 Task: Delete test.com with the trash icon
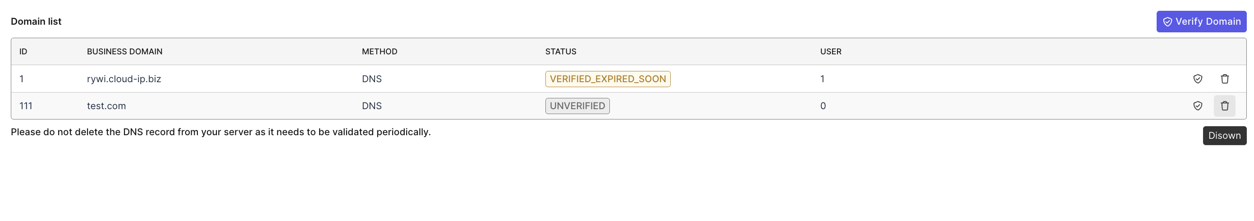coord(1224,106)
